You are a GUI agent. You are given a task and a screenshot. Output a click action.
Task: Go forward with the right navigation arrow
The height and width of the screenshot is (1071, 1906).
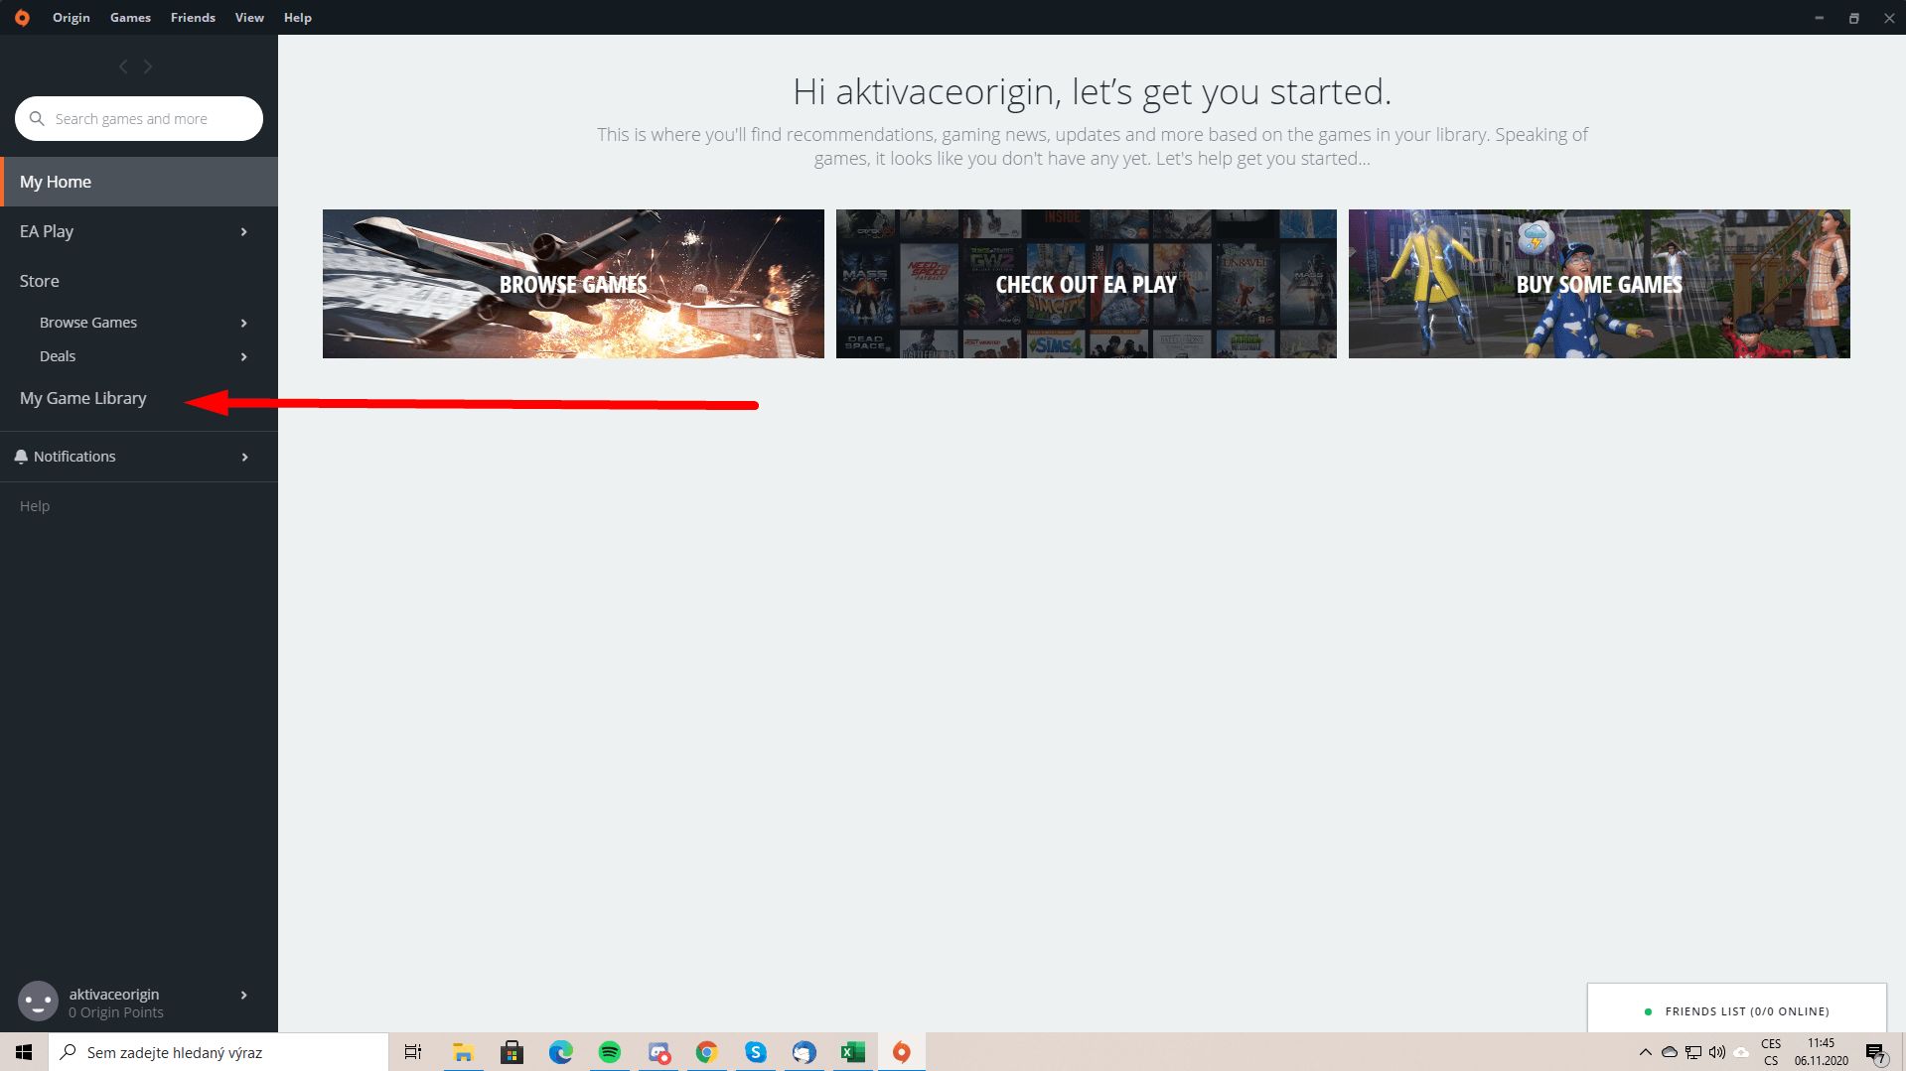148,67
